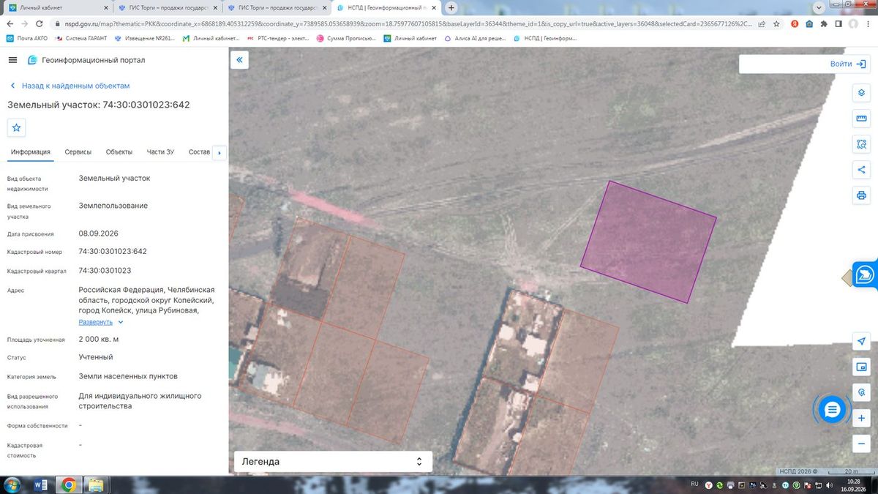Add the land plot to favorites
This screenshot has width=878, height=494.
pos(17,127)
